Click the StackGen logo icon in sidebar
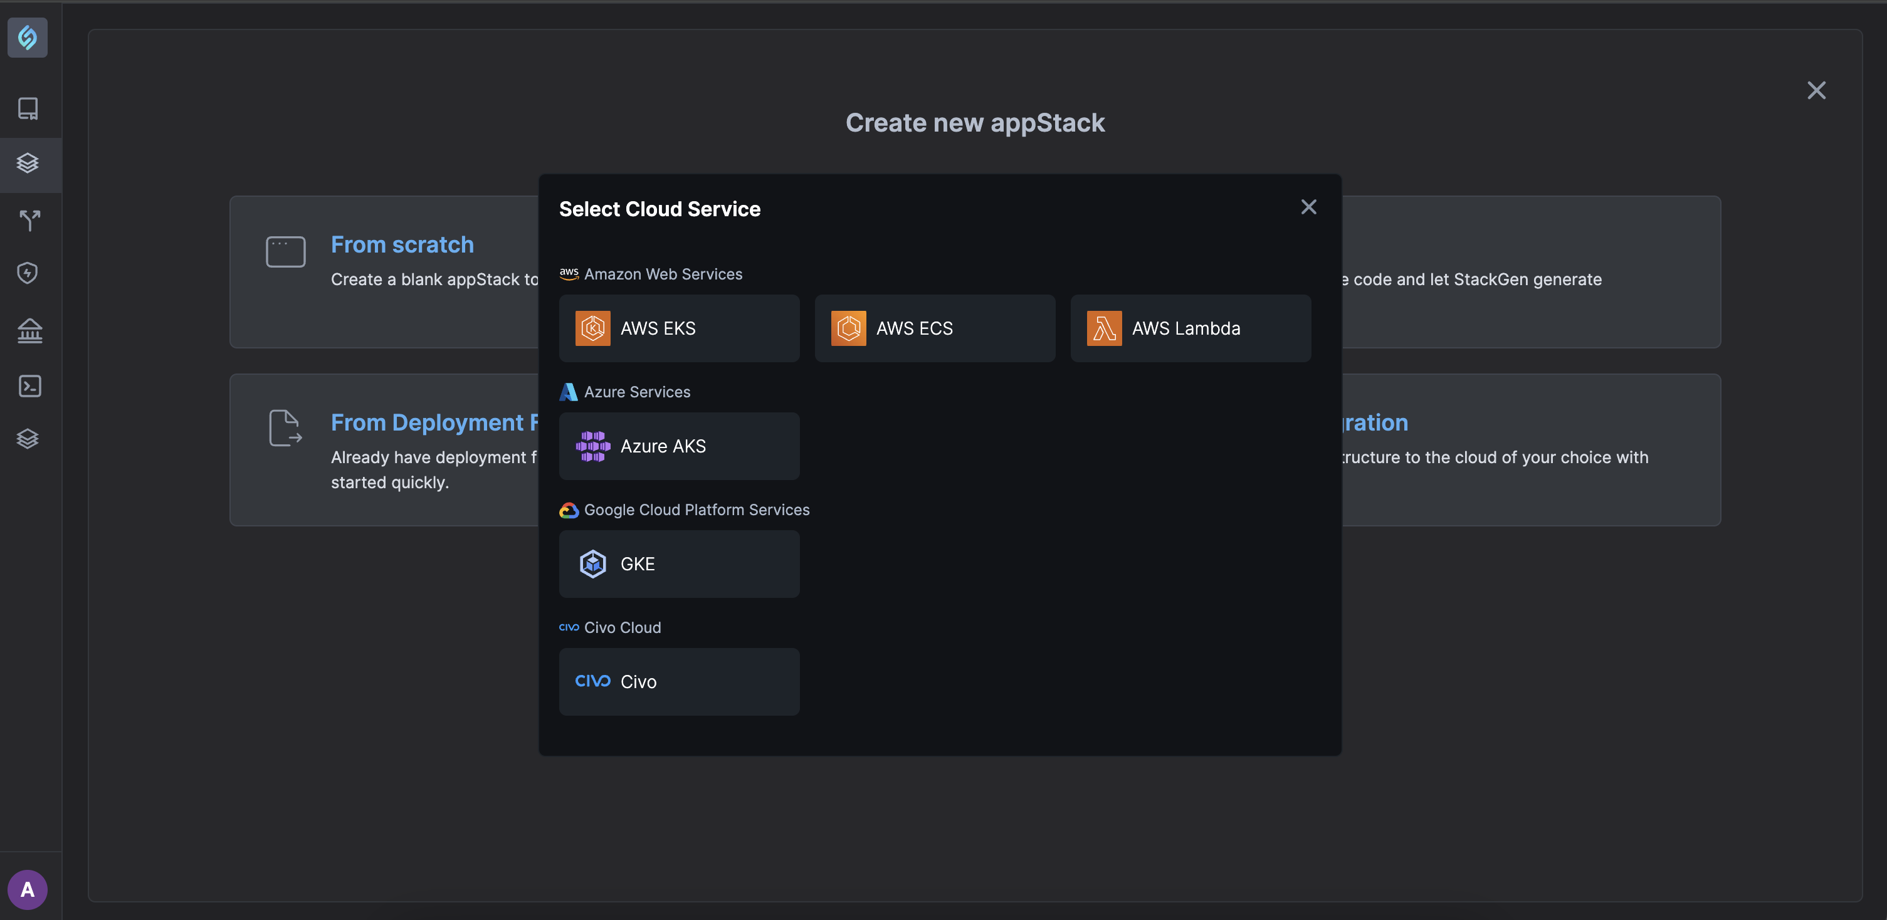The height and width of the screenshot is (920, 1887). point(28,38)
